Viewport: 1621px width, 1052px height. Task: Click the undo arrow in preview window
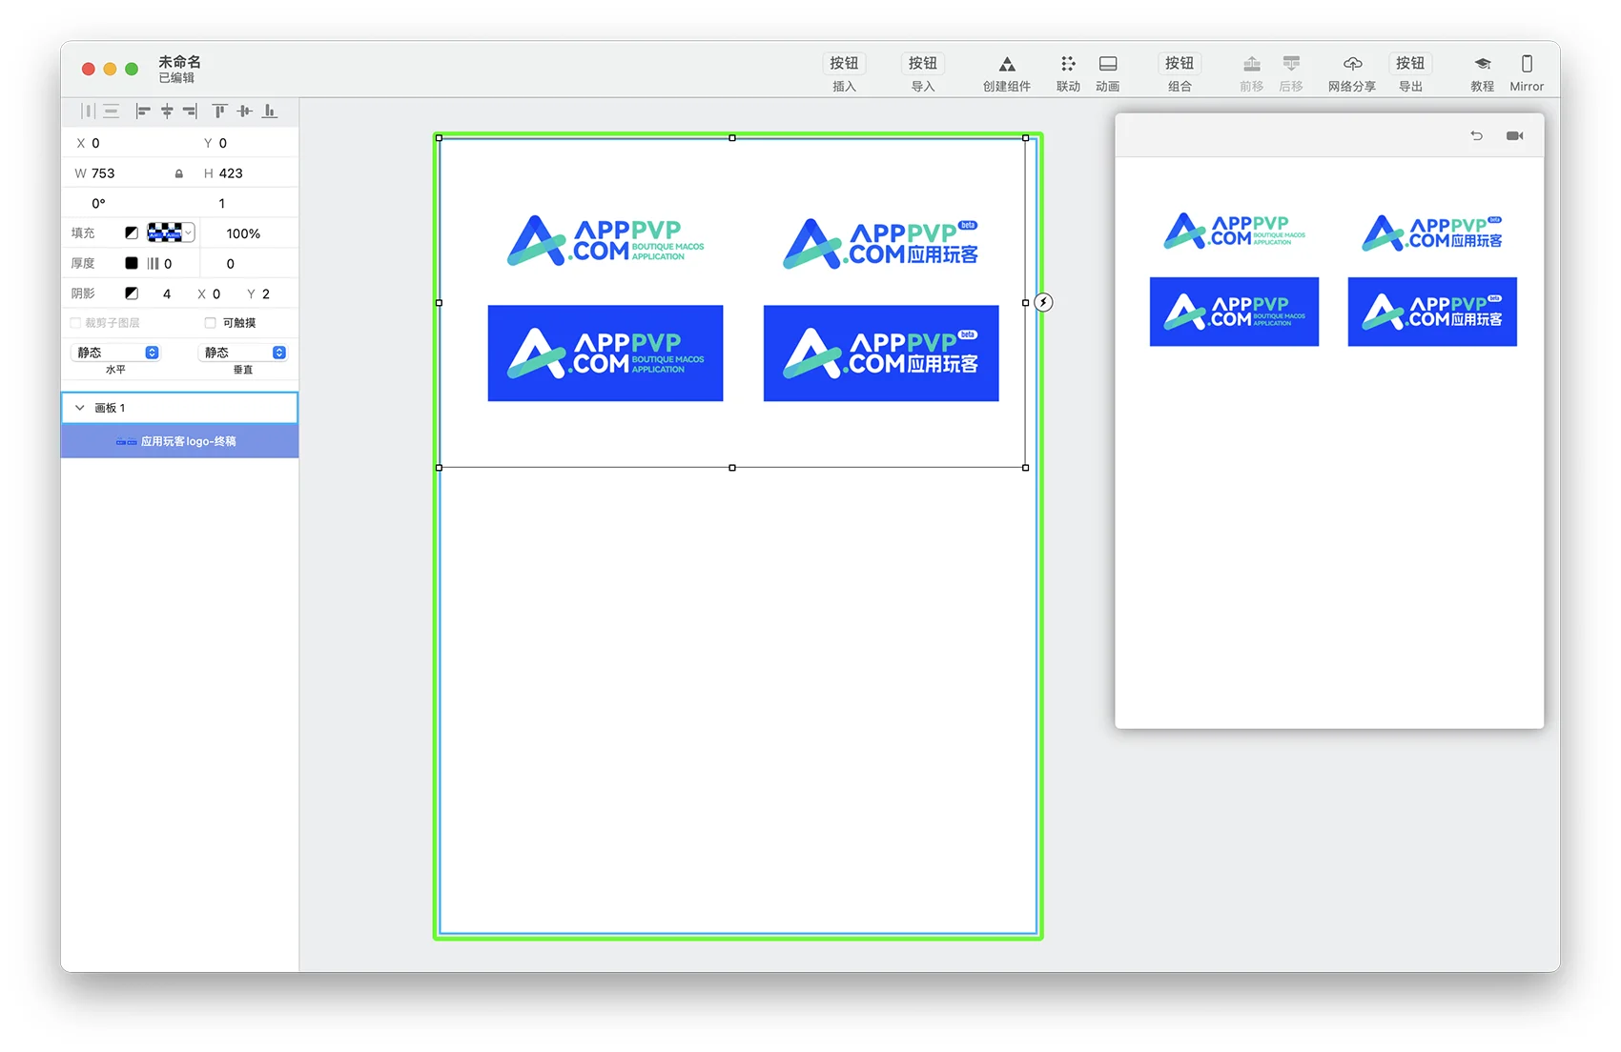point(1476,135)
